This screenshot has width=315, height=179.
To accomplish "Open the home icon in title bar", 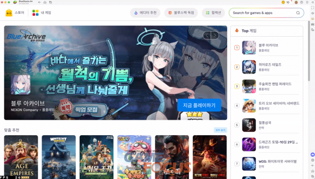I will (45, 2).
